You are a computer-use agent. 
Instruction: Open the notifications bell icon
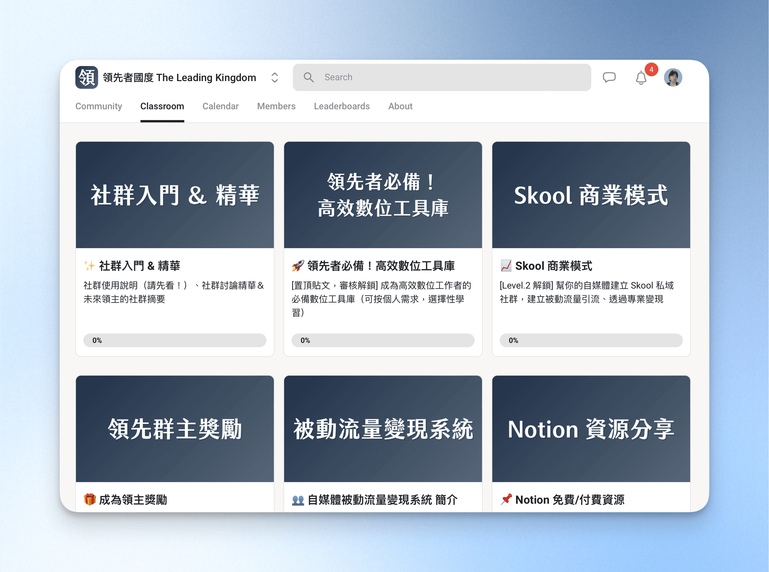click(x=641, y=78)
